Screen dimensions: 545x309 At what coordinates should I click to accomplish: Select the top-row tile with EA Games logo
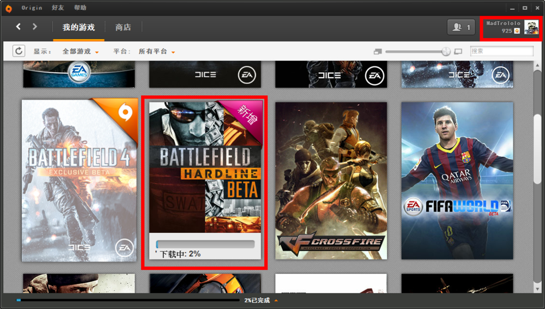[79, 74]
